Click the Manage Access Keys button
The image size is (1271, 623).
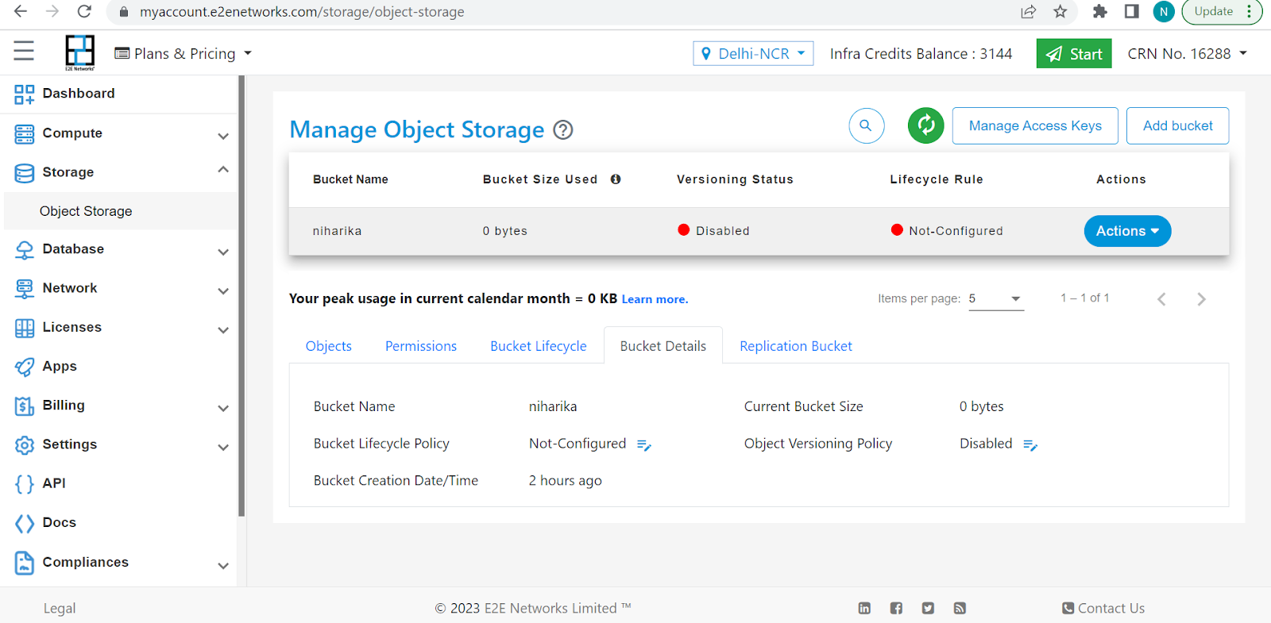(1035, 125)
